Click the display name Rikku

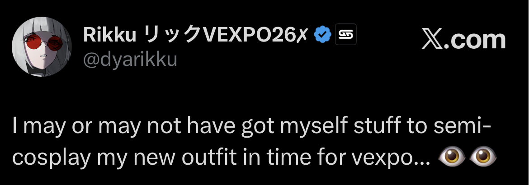coord(110,35)
